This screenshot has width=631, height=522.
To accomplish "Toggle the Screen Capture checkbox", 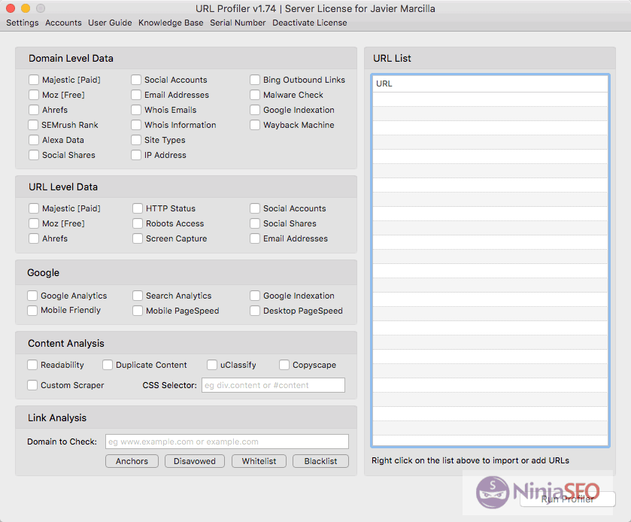I will (138, 238).
